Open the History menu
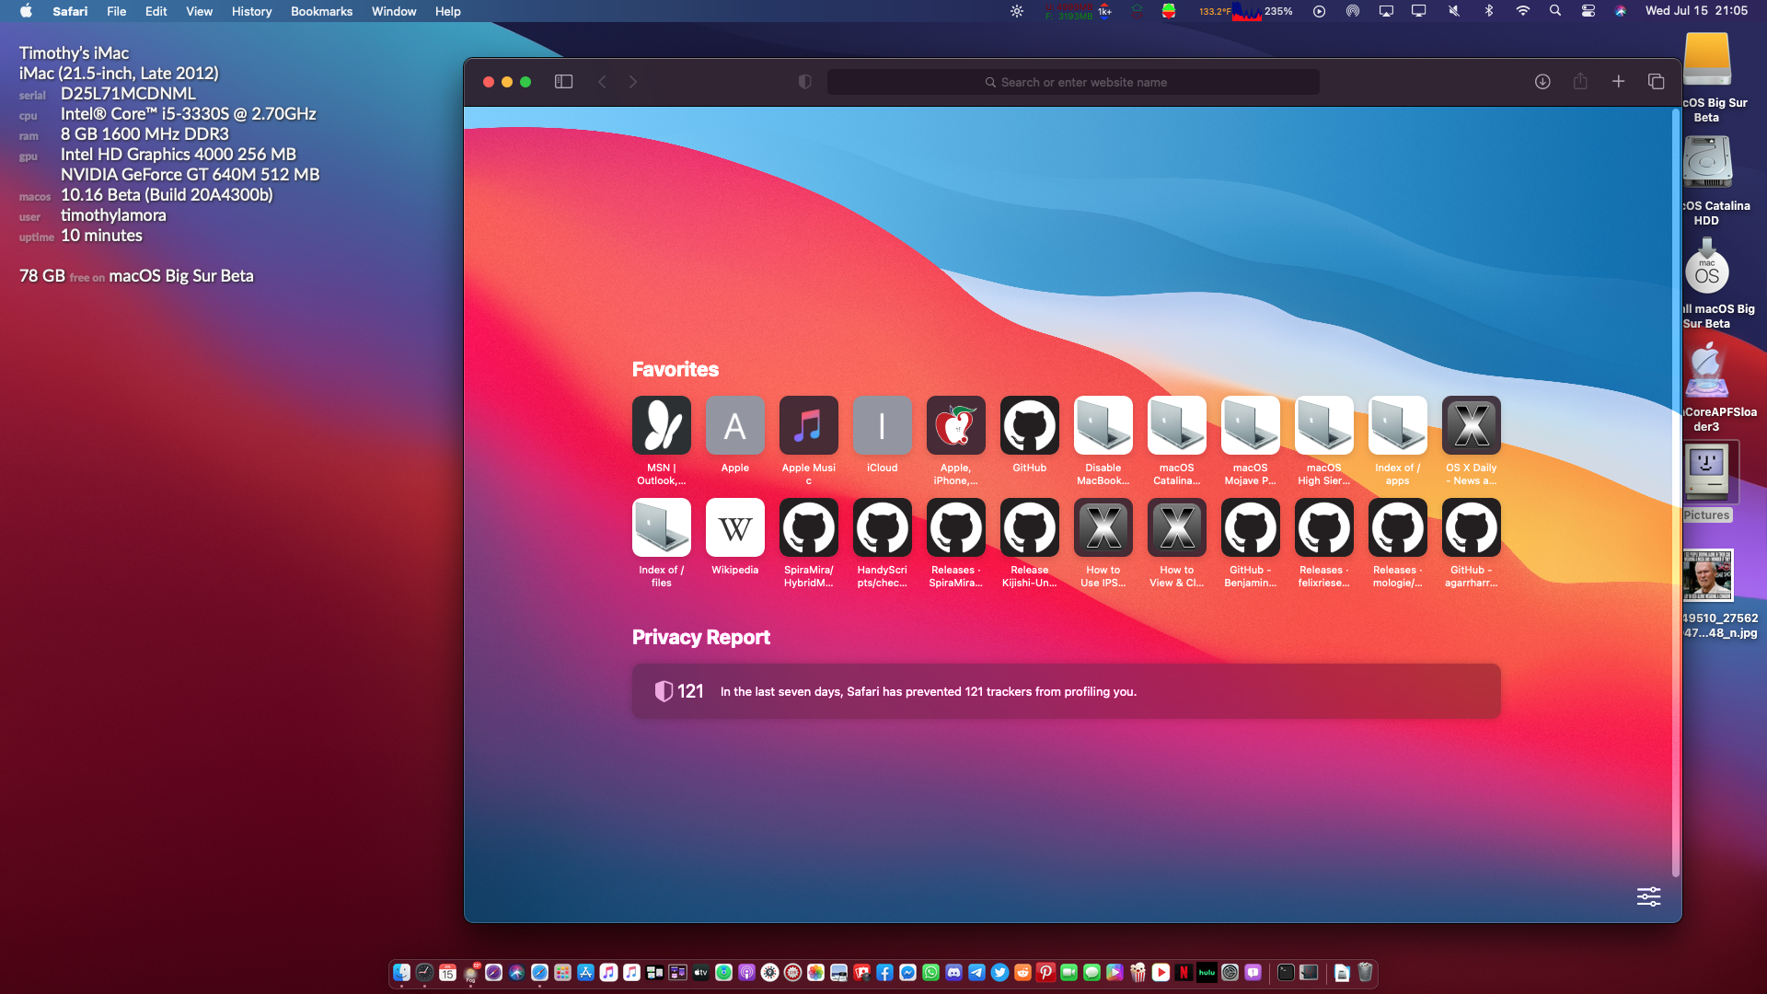 pos(251,11)
